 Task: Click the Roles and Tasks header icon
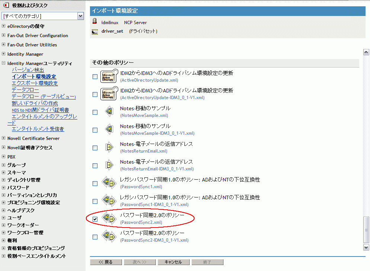coord(6,5)
